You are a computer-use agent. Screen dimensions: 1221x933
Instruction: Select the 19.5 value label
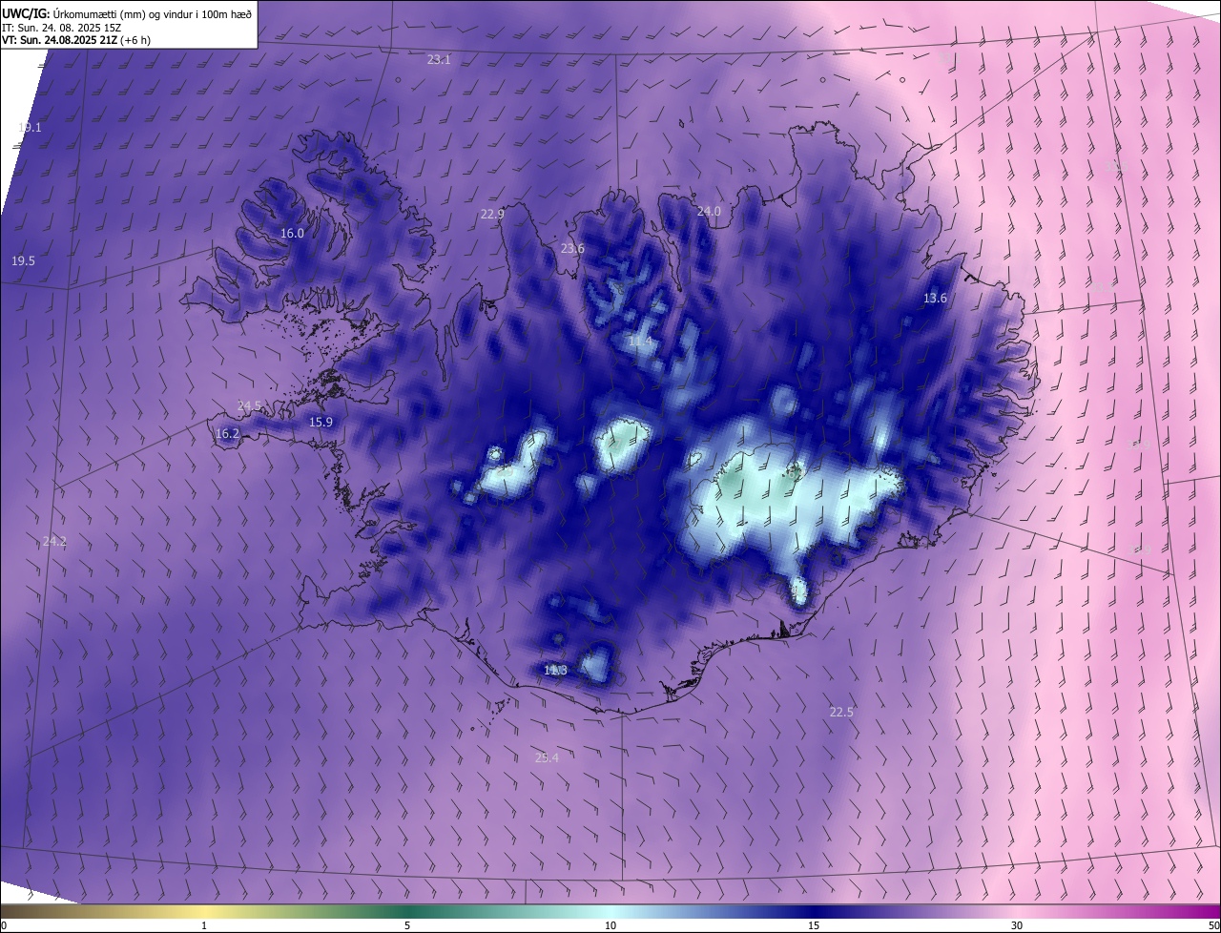point(23,261)
